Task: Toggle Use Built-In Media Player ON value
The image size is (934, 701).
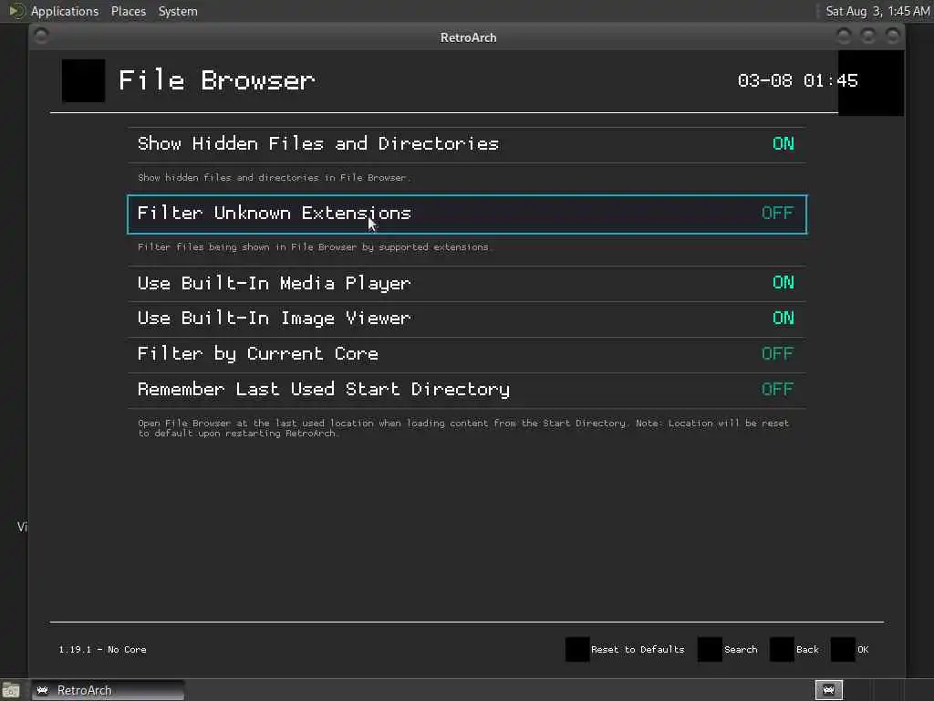Action: (783, 283)
